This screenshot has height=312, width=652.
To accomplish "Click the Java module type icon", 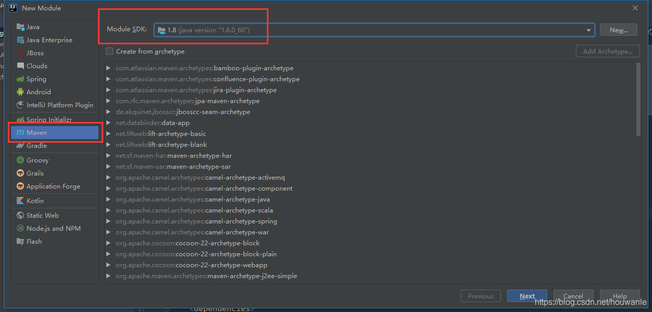I will pyautogui.click(x=20, y=27).
